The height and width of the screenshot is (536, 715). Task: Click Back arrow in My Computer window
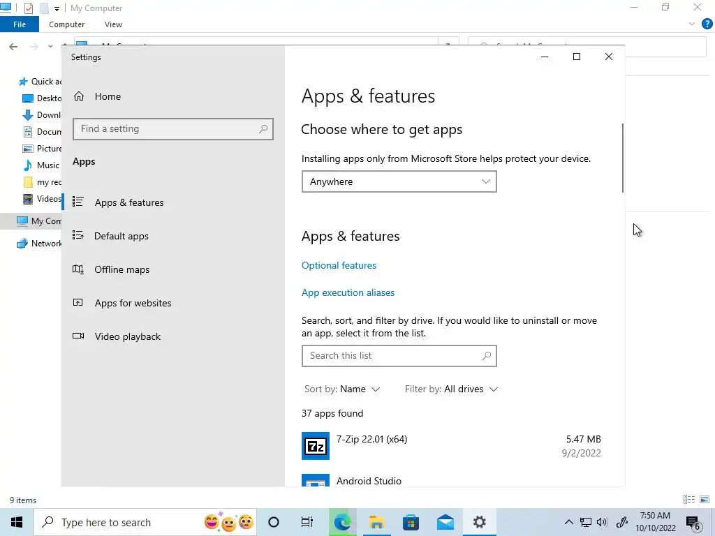(x=13, y=47)
